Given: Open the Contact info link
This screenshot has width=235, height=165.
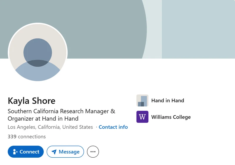Looking at the screenshot, I should point(113,127).
